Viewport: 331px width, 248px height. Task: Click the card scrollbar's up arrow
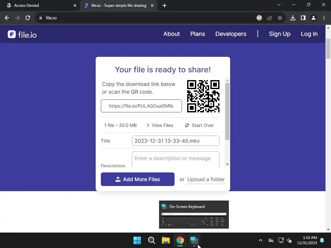coord(227,80)
